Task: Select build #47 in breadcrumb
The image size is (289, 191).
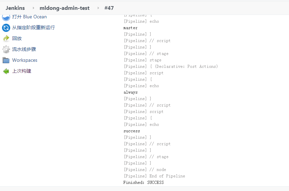Action: tap(109, 8)
